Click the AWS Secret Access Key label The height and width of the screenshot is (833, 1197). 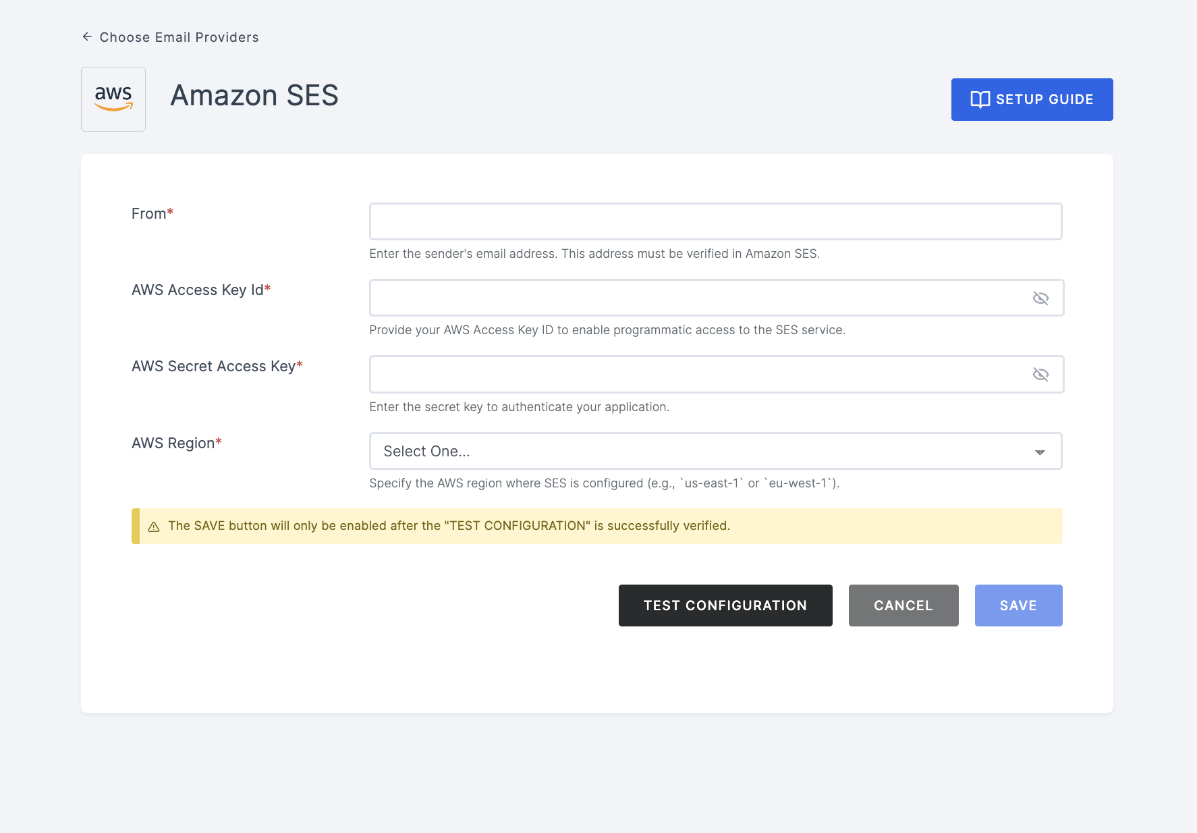click(217, 367)
